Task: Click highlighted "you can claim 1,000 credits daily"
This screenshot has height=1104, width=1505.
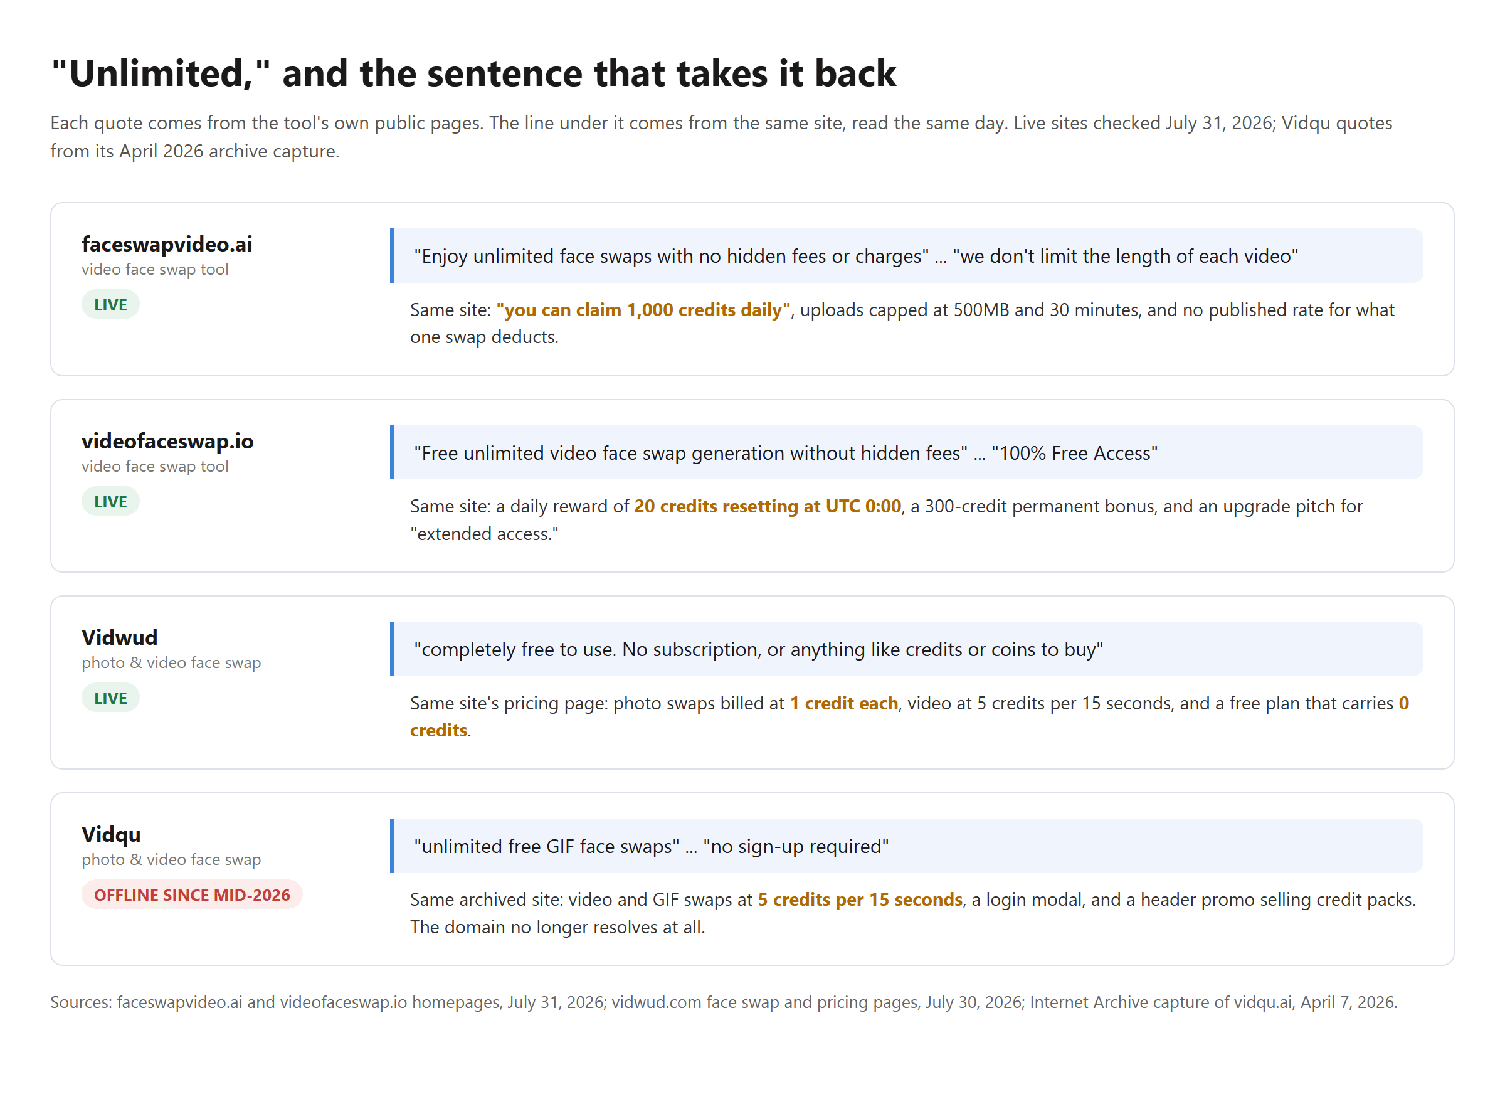Action: (643, 310)
